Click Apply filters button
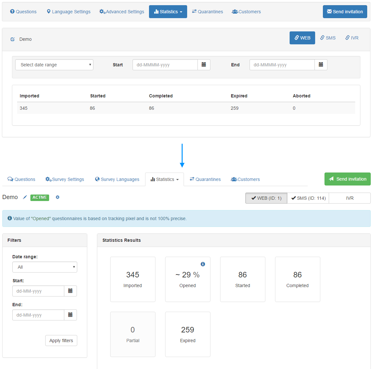373x369 pixels. point(61,341)
